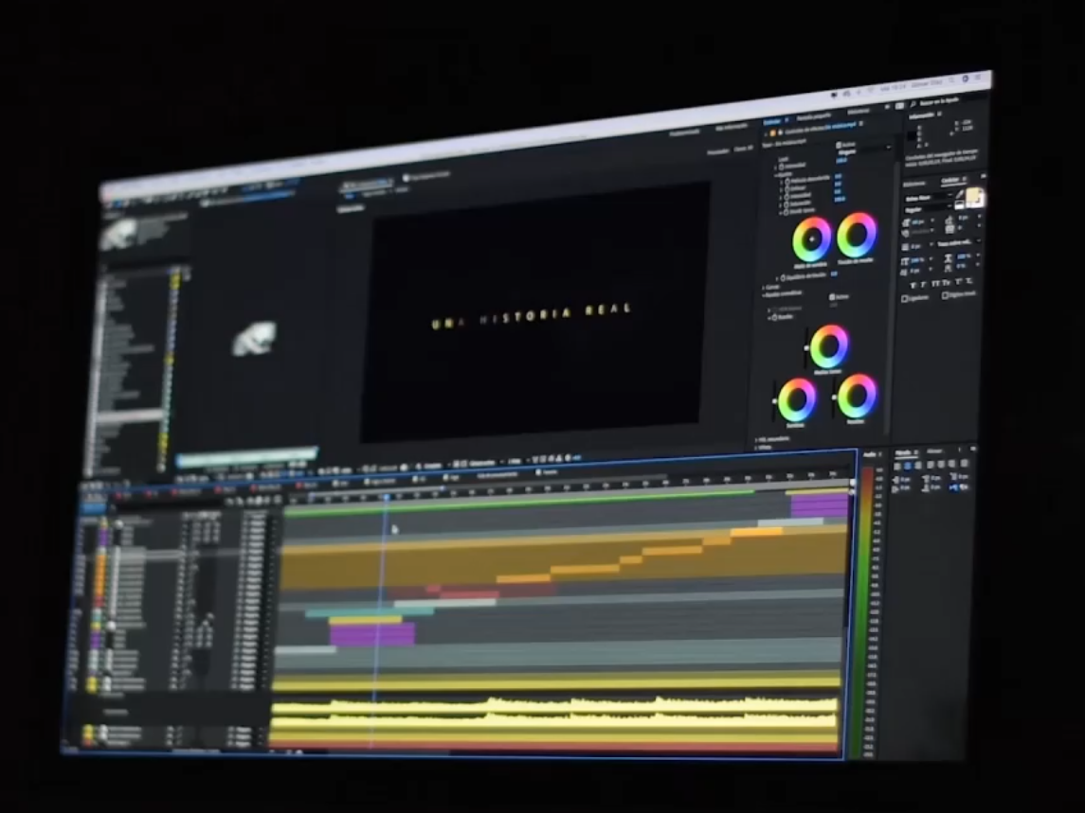Click the Matiz de sombra color wheel
The image size is (1085, 813).
point(812,239)
